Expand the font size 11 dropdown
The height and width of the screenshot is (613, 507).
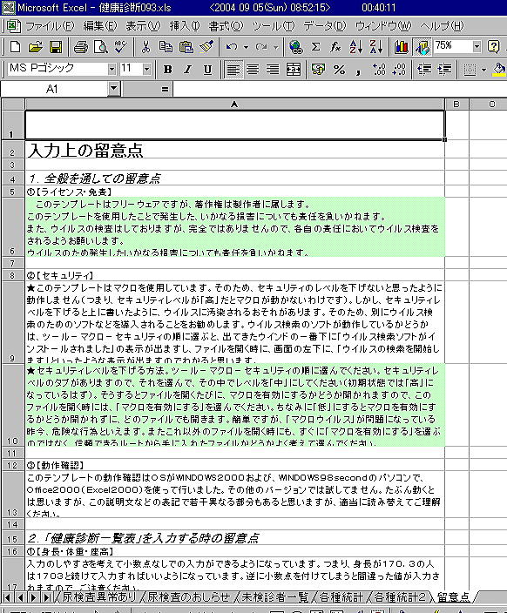(146, 69)
